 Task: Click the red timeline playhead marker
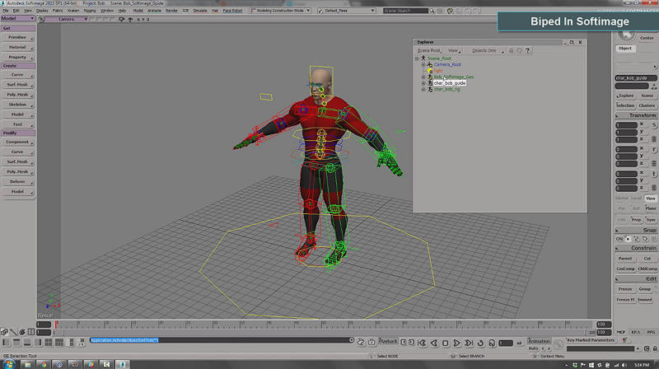(56, 325)
